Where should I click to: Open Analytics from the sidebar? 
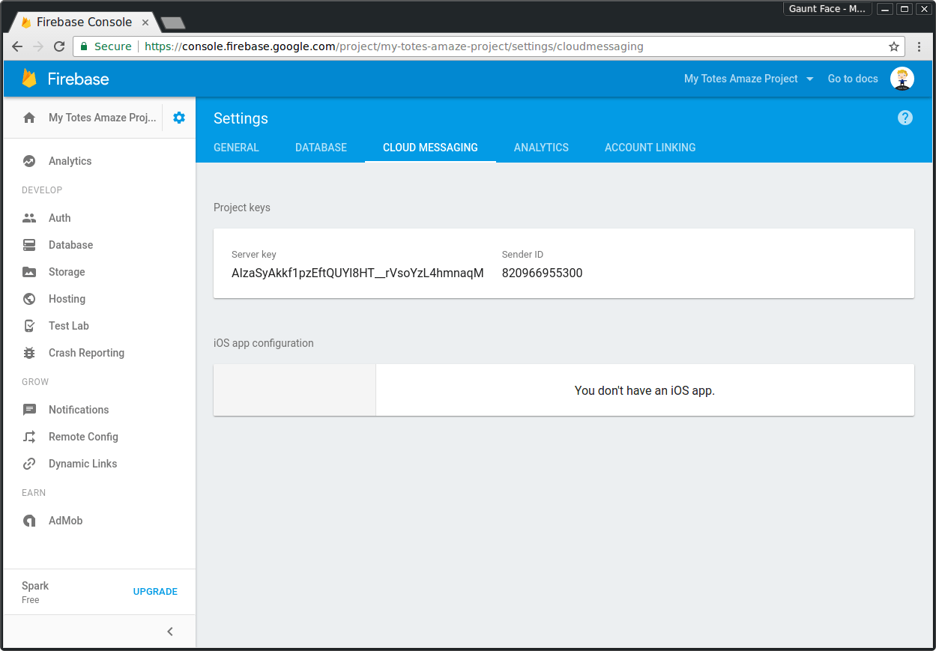pos(70,160)
